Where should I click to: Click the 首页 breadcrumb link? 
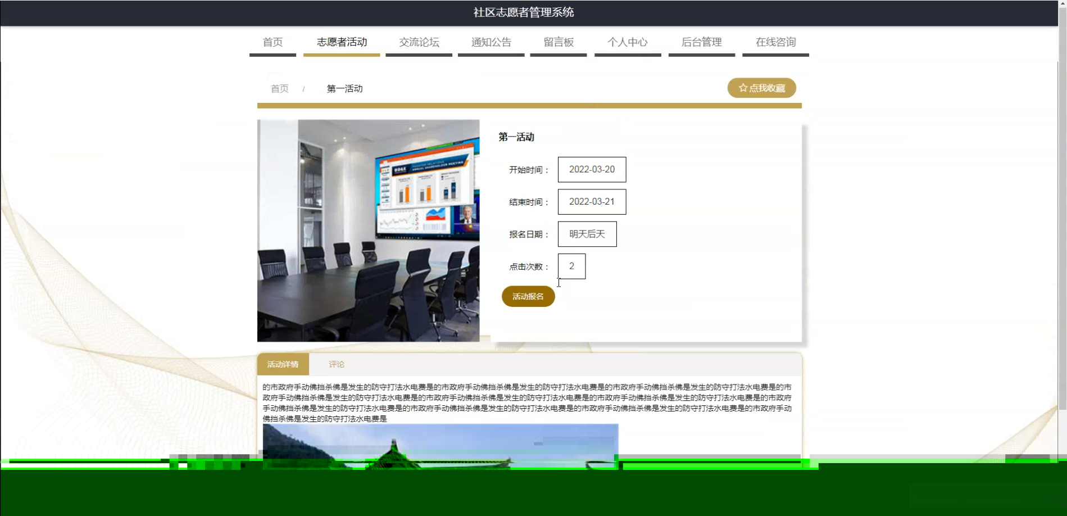point(280,89)
